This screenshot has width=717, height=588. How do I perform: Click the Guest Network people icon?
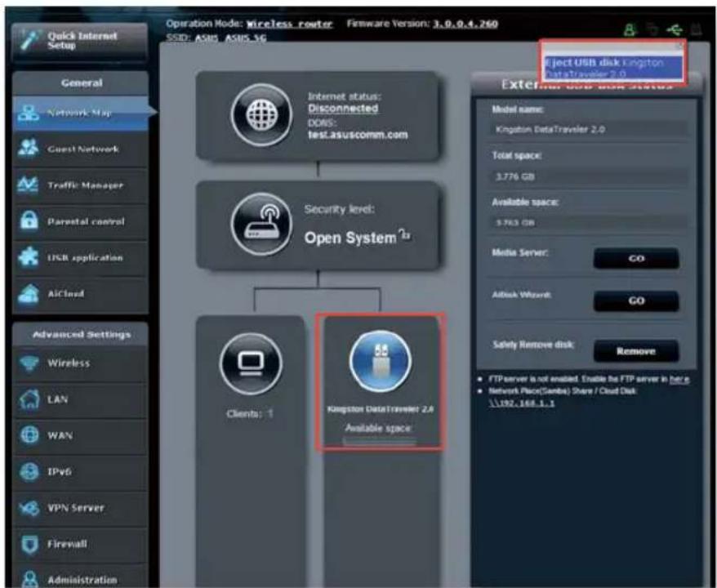click(29, 148)
